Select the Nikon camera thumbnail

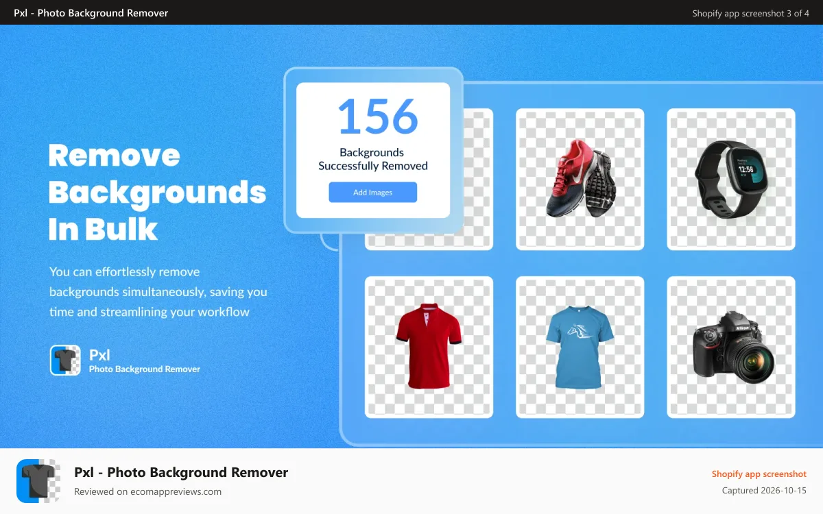coord(731,347)
